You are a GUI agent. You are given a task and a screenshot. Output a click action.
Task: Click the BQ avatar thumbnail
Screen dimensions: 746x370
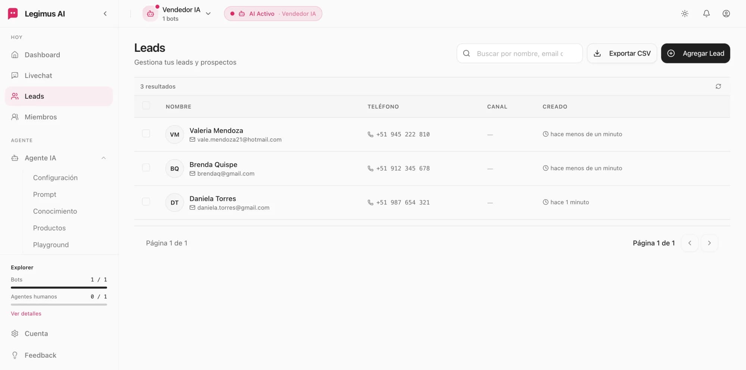(175, 168)
